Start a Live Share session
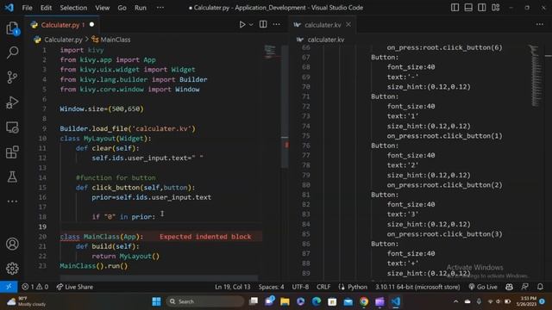Image resolution: width=552 pixels, height=310 pixels. click(x=75, y=287)
